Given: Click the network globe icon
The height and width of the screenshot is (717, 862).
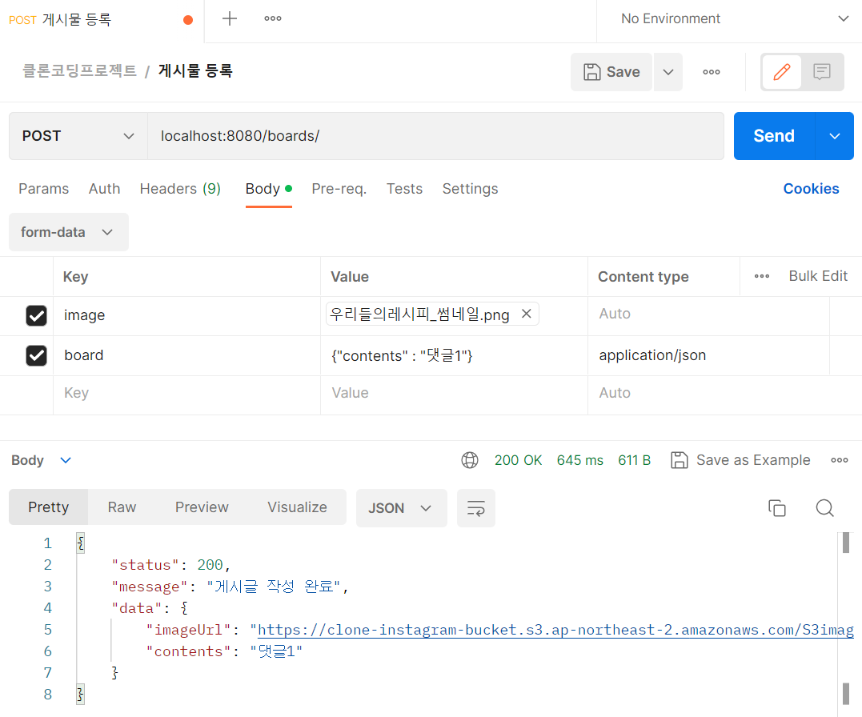Looking at the screenshot, I should (470, 460).
